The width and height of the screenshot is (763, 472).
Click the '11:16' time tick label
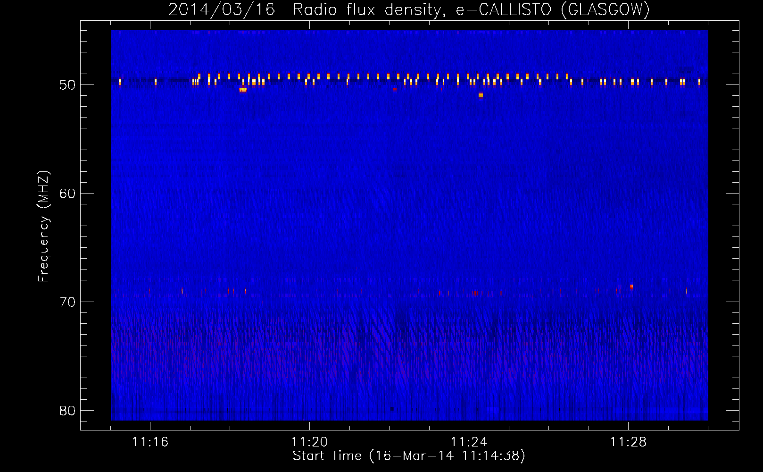click(x=150, y=442)
